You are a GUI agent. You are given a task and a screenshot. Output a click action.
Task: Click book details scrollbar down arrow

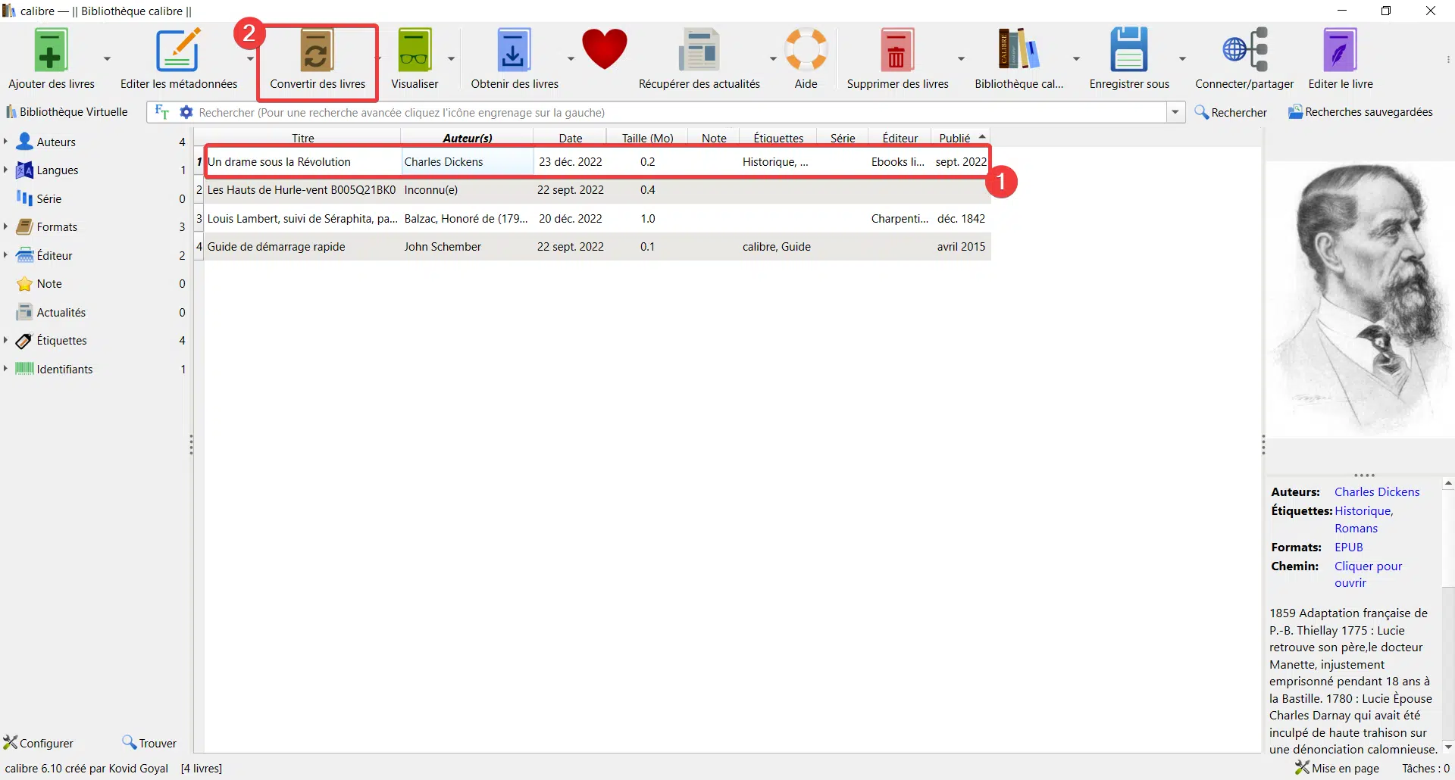coord(1448,747)
